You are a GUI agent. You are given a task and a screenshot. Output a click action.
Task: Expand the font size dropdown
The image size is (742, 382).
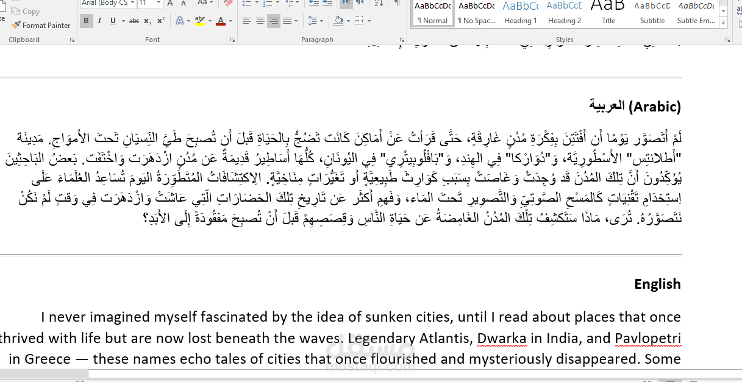[159, 3]
